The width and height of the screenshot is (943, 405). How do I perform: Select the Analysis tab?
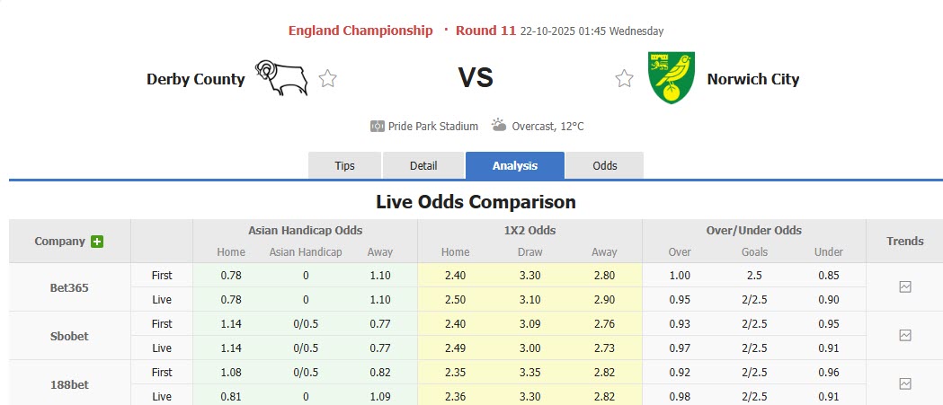point(515,166)
